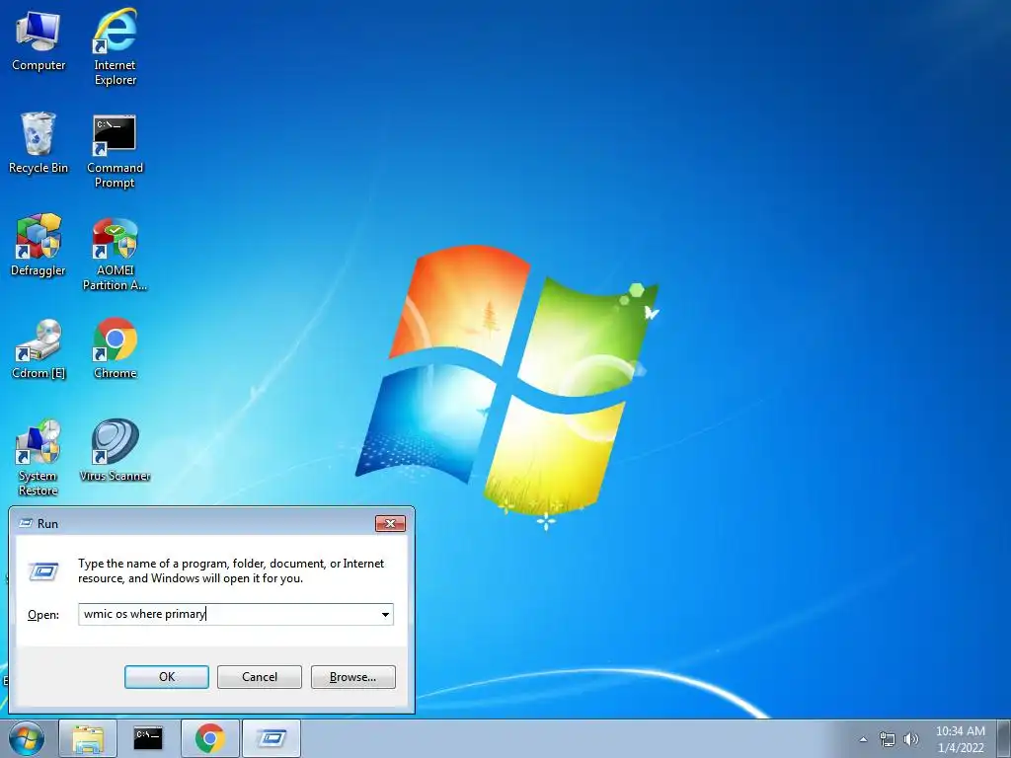The height and width of the screenshot is (758, 1011).
Task: Select the Chrome desktop shortcut
Action: [x=115, y=348]
